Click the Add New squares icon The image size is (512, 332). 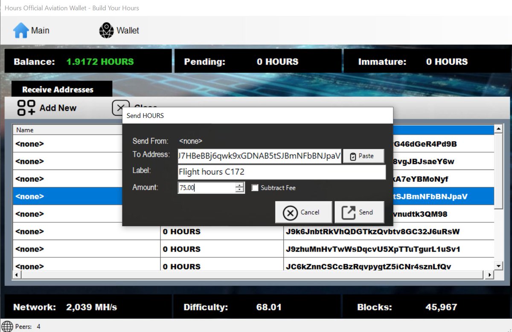[26, 108]
